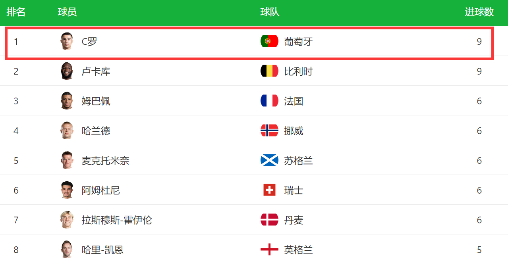The width and height of the screenshot is (508, 265).
Task: Select 姆巴佩's avatar thumbnail
Action: click(67, 101)
